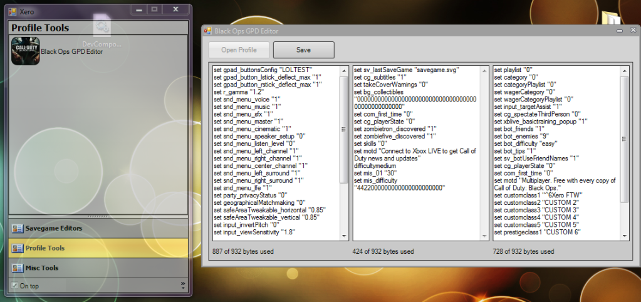Click up arrow of right text box scrollbar
This screenshot has width=641, height=302.
coord(625,70)
